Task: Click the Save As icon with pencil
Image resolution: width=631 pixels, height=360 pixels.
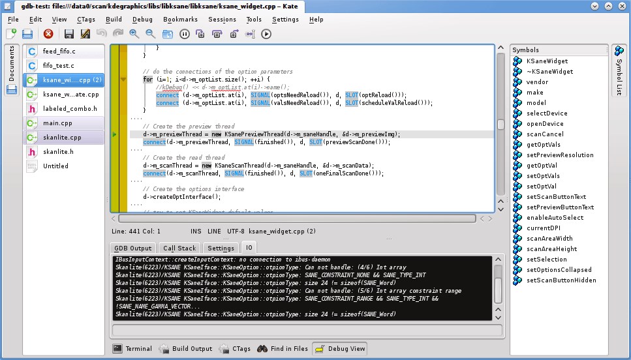Action: tap(85, 34)
